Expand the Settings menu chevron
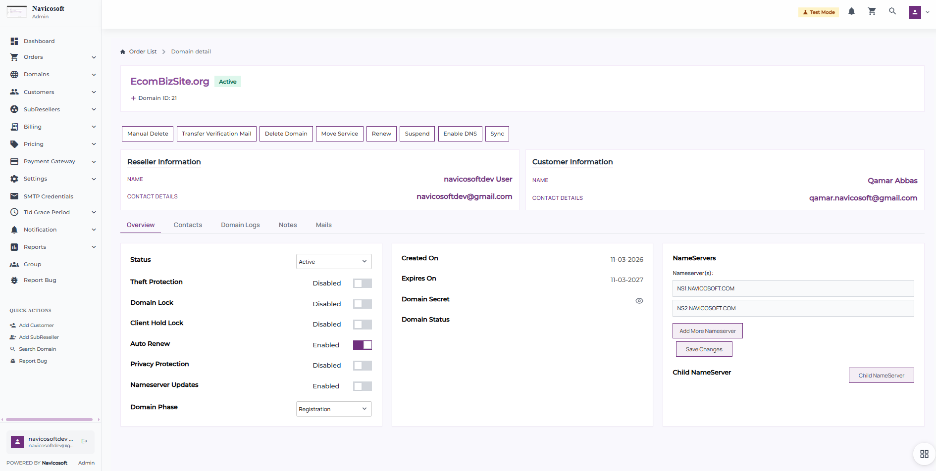 (x=94, y=179)
